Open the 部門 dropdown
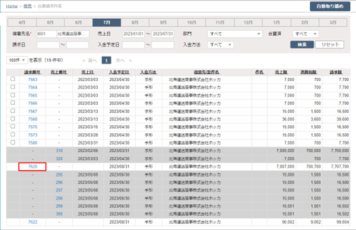This screenshot has height=230, width=356. (235, 34)
